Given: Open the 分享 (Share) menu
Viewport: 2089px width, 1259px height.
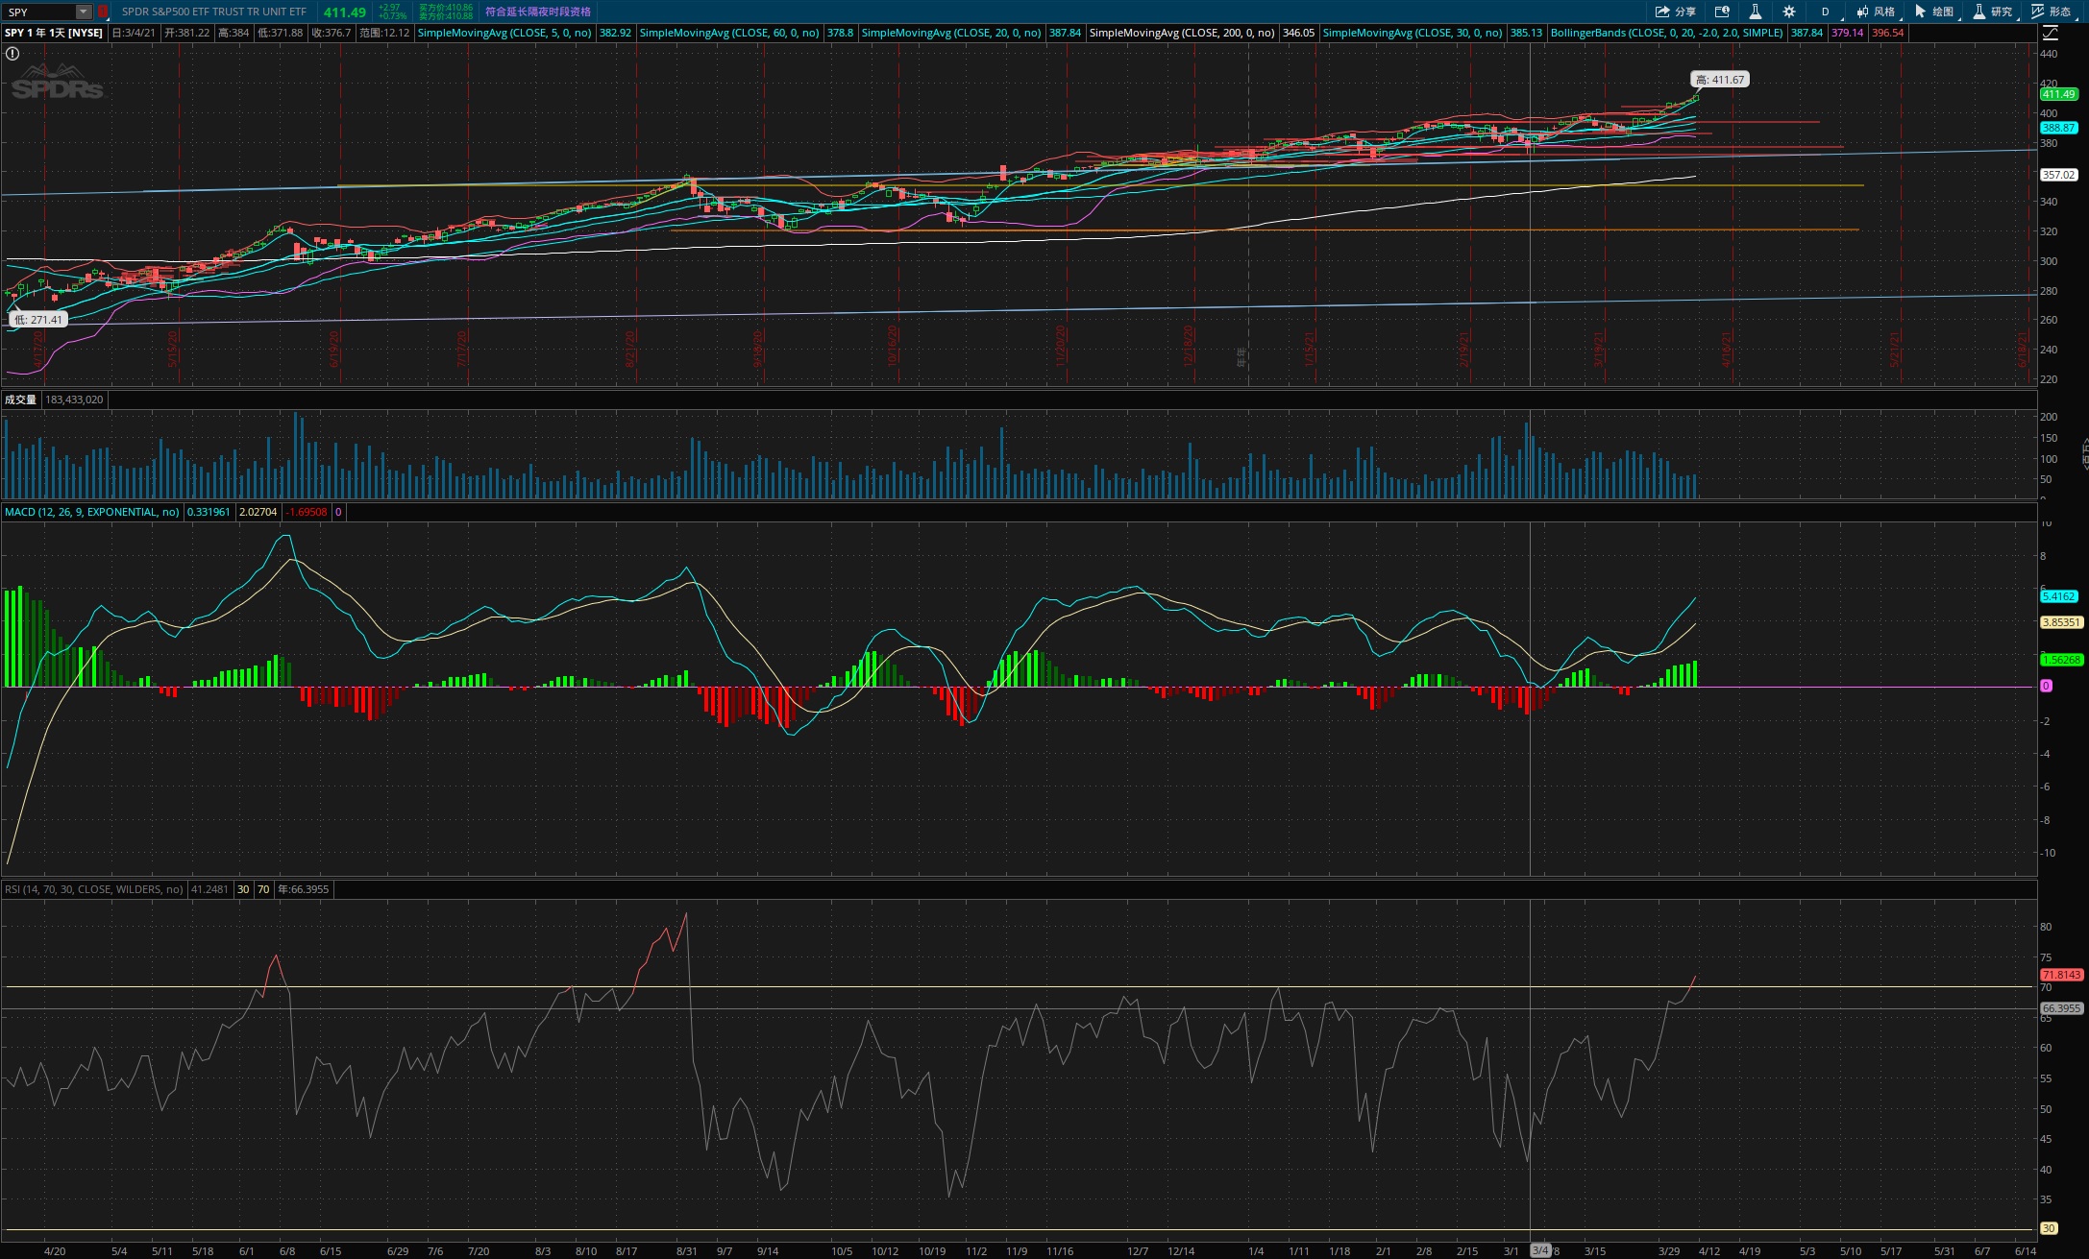Looking at the screenshot, I should [1676, 12].
